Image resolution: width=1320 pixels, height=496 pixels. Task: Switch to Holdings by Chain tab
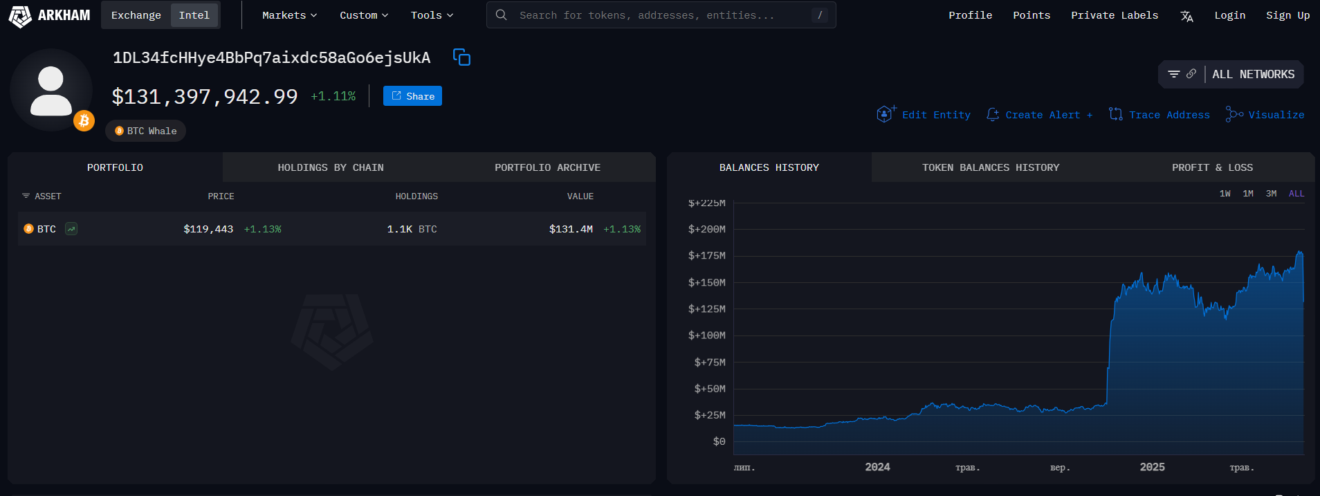[x=331, y=167]
